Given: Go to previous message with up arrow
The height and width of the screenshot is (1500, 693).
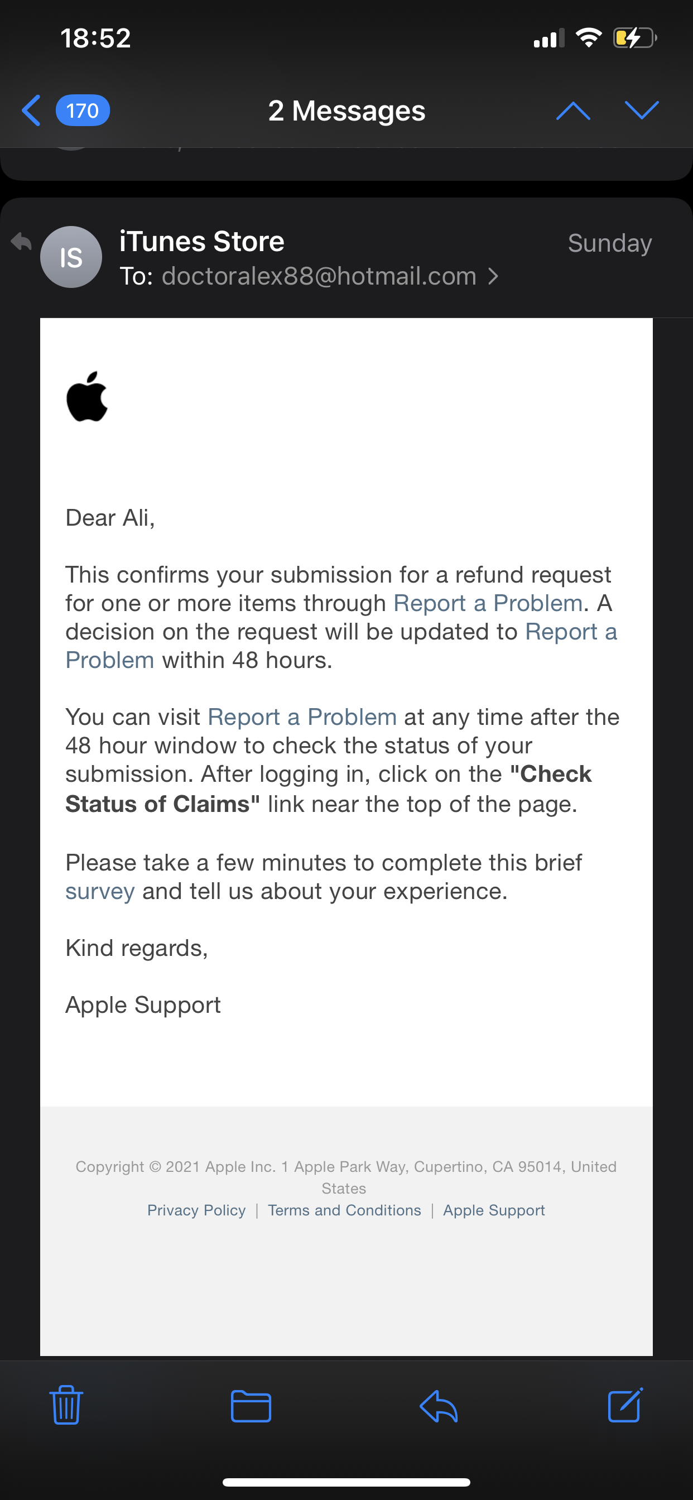Looking at the screenshot, I should click(x=573, y=110).
